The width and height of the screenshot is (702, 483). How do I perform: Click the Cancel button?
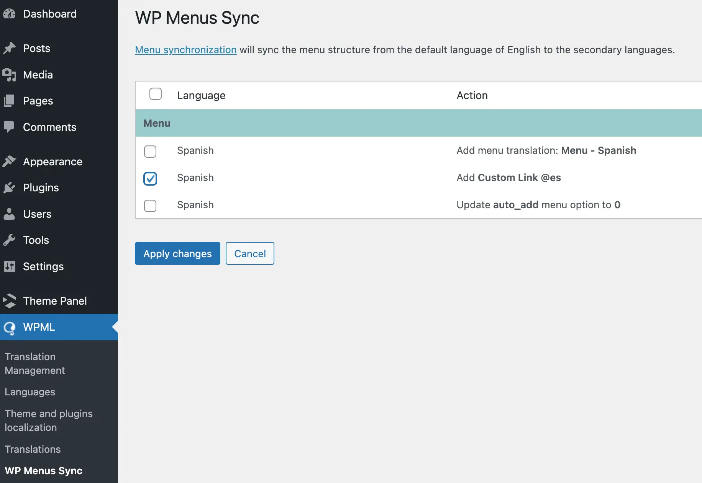pyautogui.click(x=250, y=253)
